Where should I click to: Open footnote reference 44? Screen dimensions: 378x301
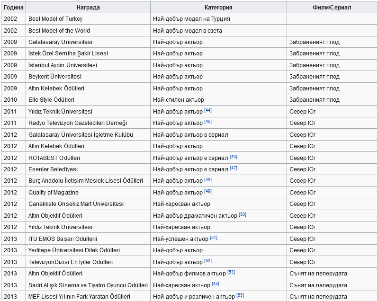point(208,110)
